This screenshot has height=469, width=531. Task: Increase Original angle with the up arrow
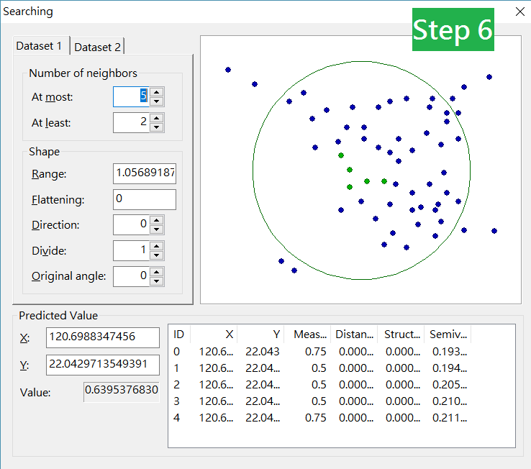[156, 271]
